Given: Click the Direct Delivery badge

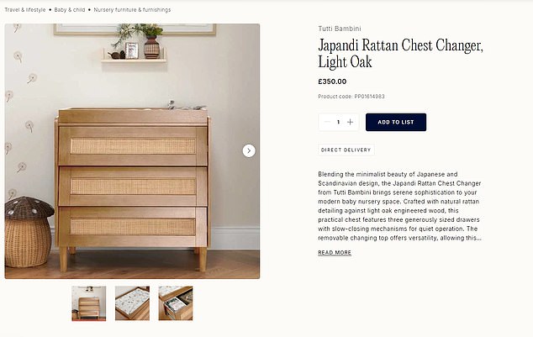Looking at the screenshot, I should [346, 150].
